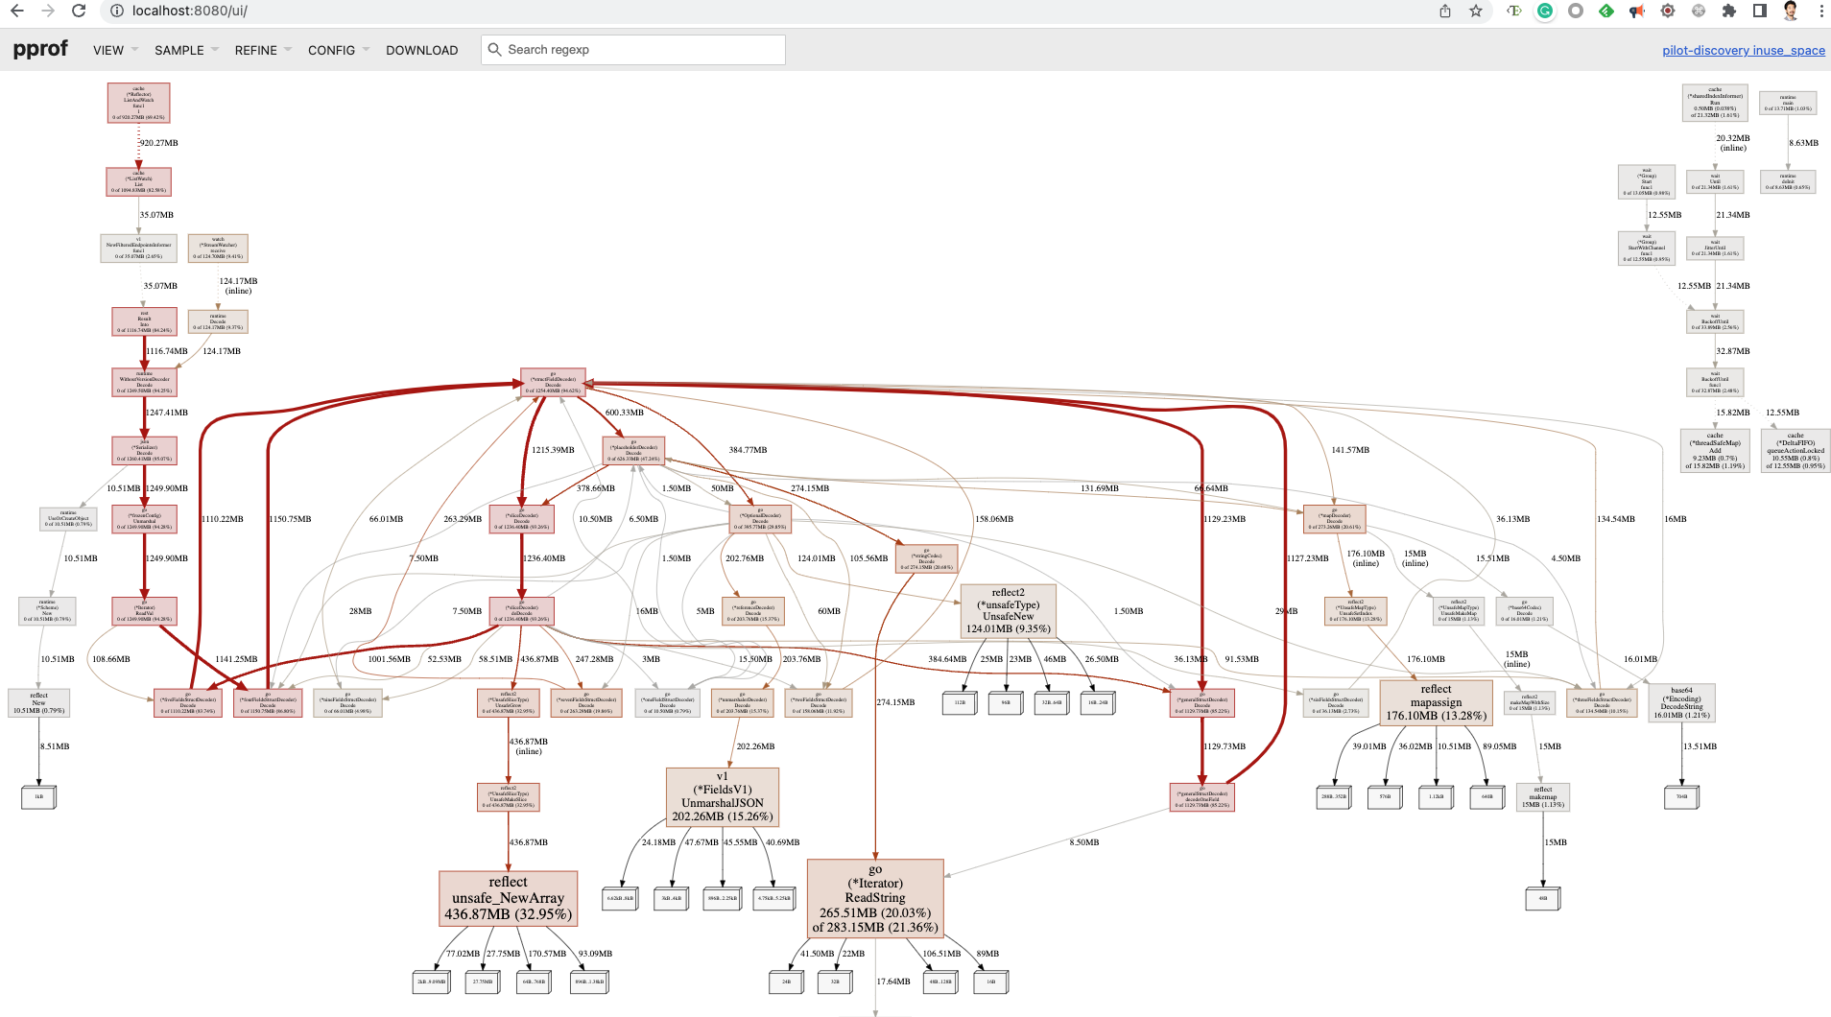Click the magnifier icon in the search box

[493, 49]
